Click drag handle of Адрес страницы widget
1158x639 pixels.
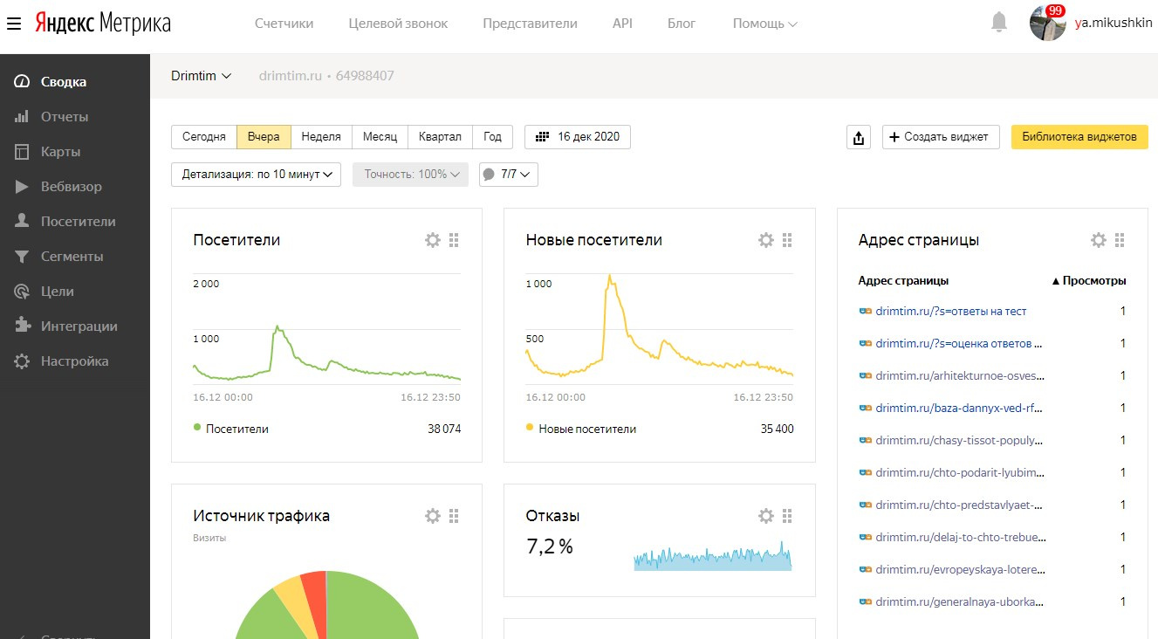click(1120, 240)
